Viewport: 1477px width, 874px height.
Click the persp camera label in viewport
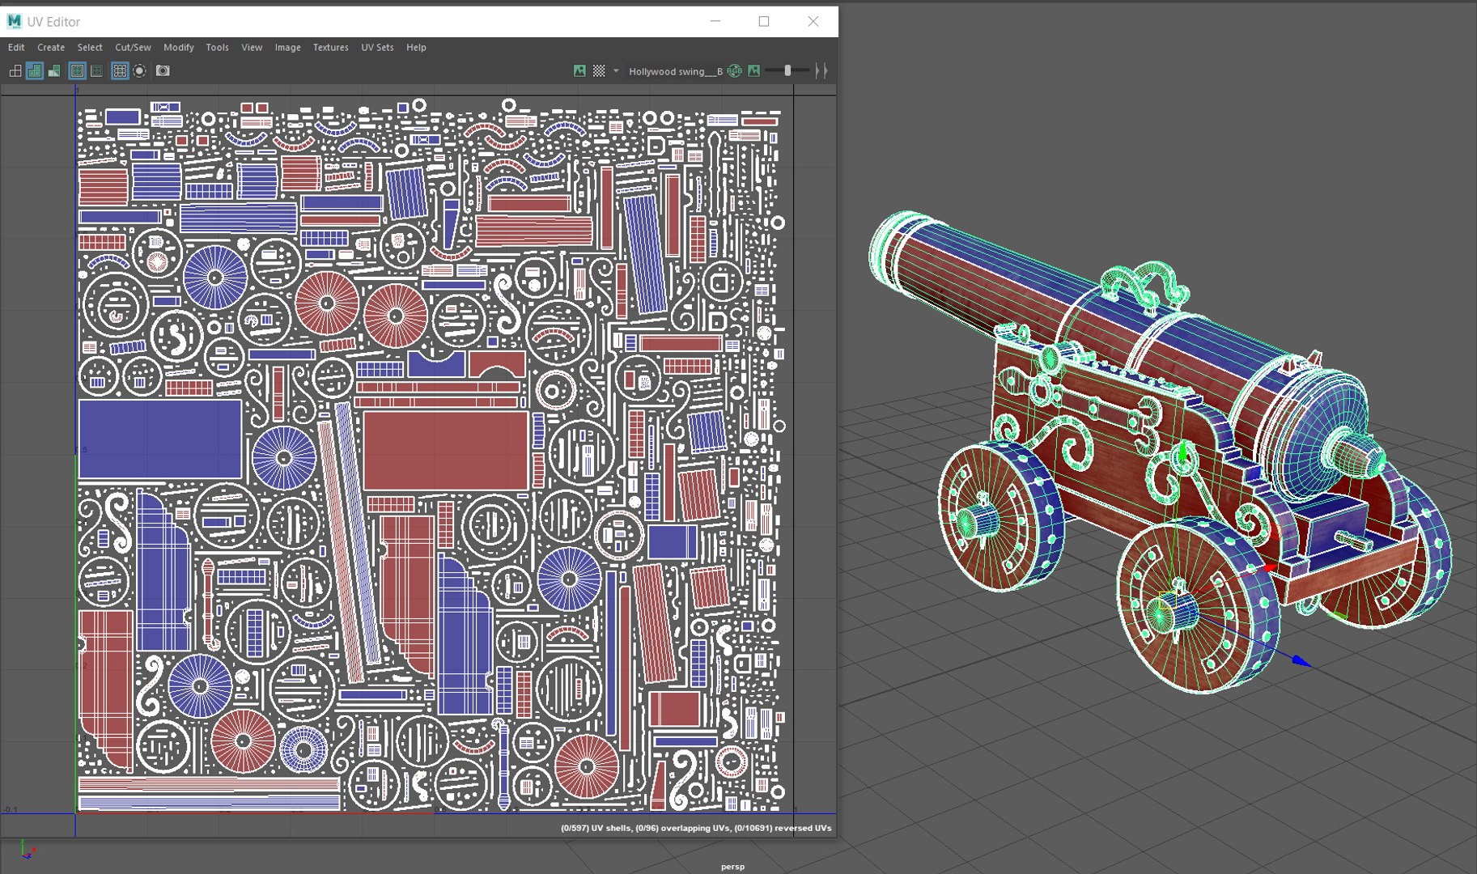732,867
